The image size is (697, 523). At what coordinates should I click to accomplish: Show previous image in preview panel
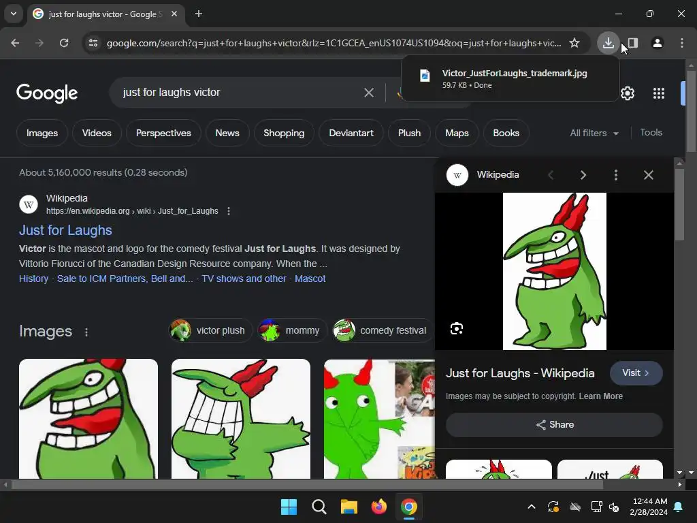(x=551, y=175)
